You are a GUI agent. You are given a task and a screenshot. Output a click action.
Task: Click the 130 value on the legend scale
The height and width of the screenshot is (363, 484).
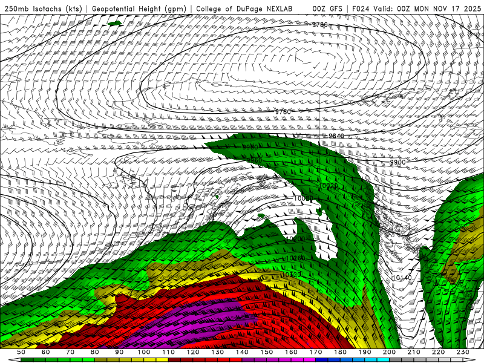[218, 352]
